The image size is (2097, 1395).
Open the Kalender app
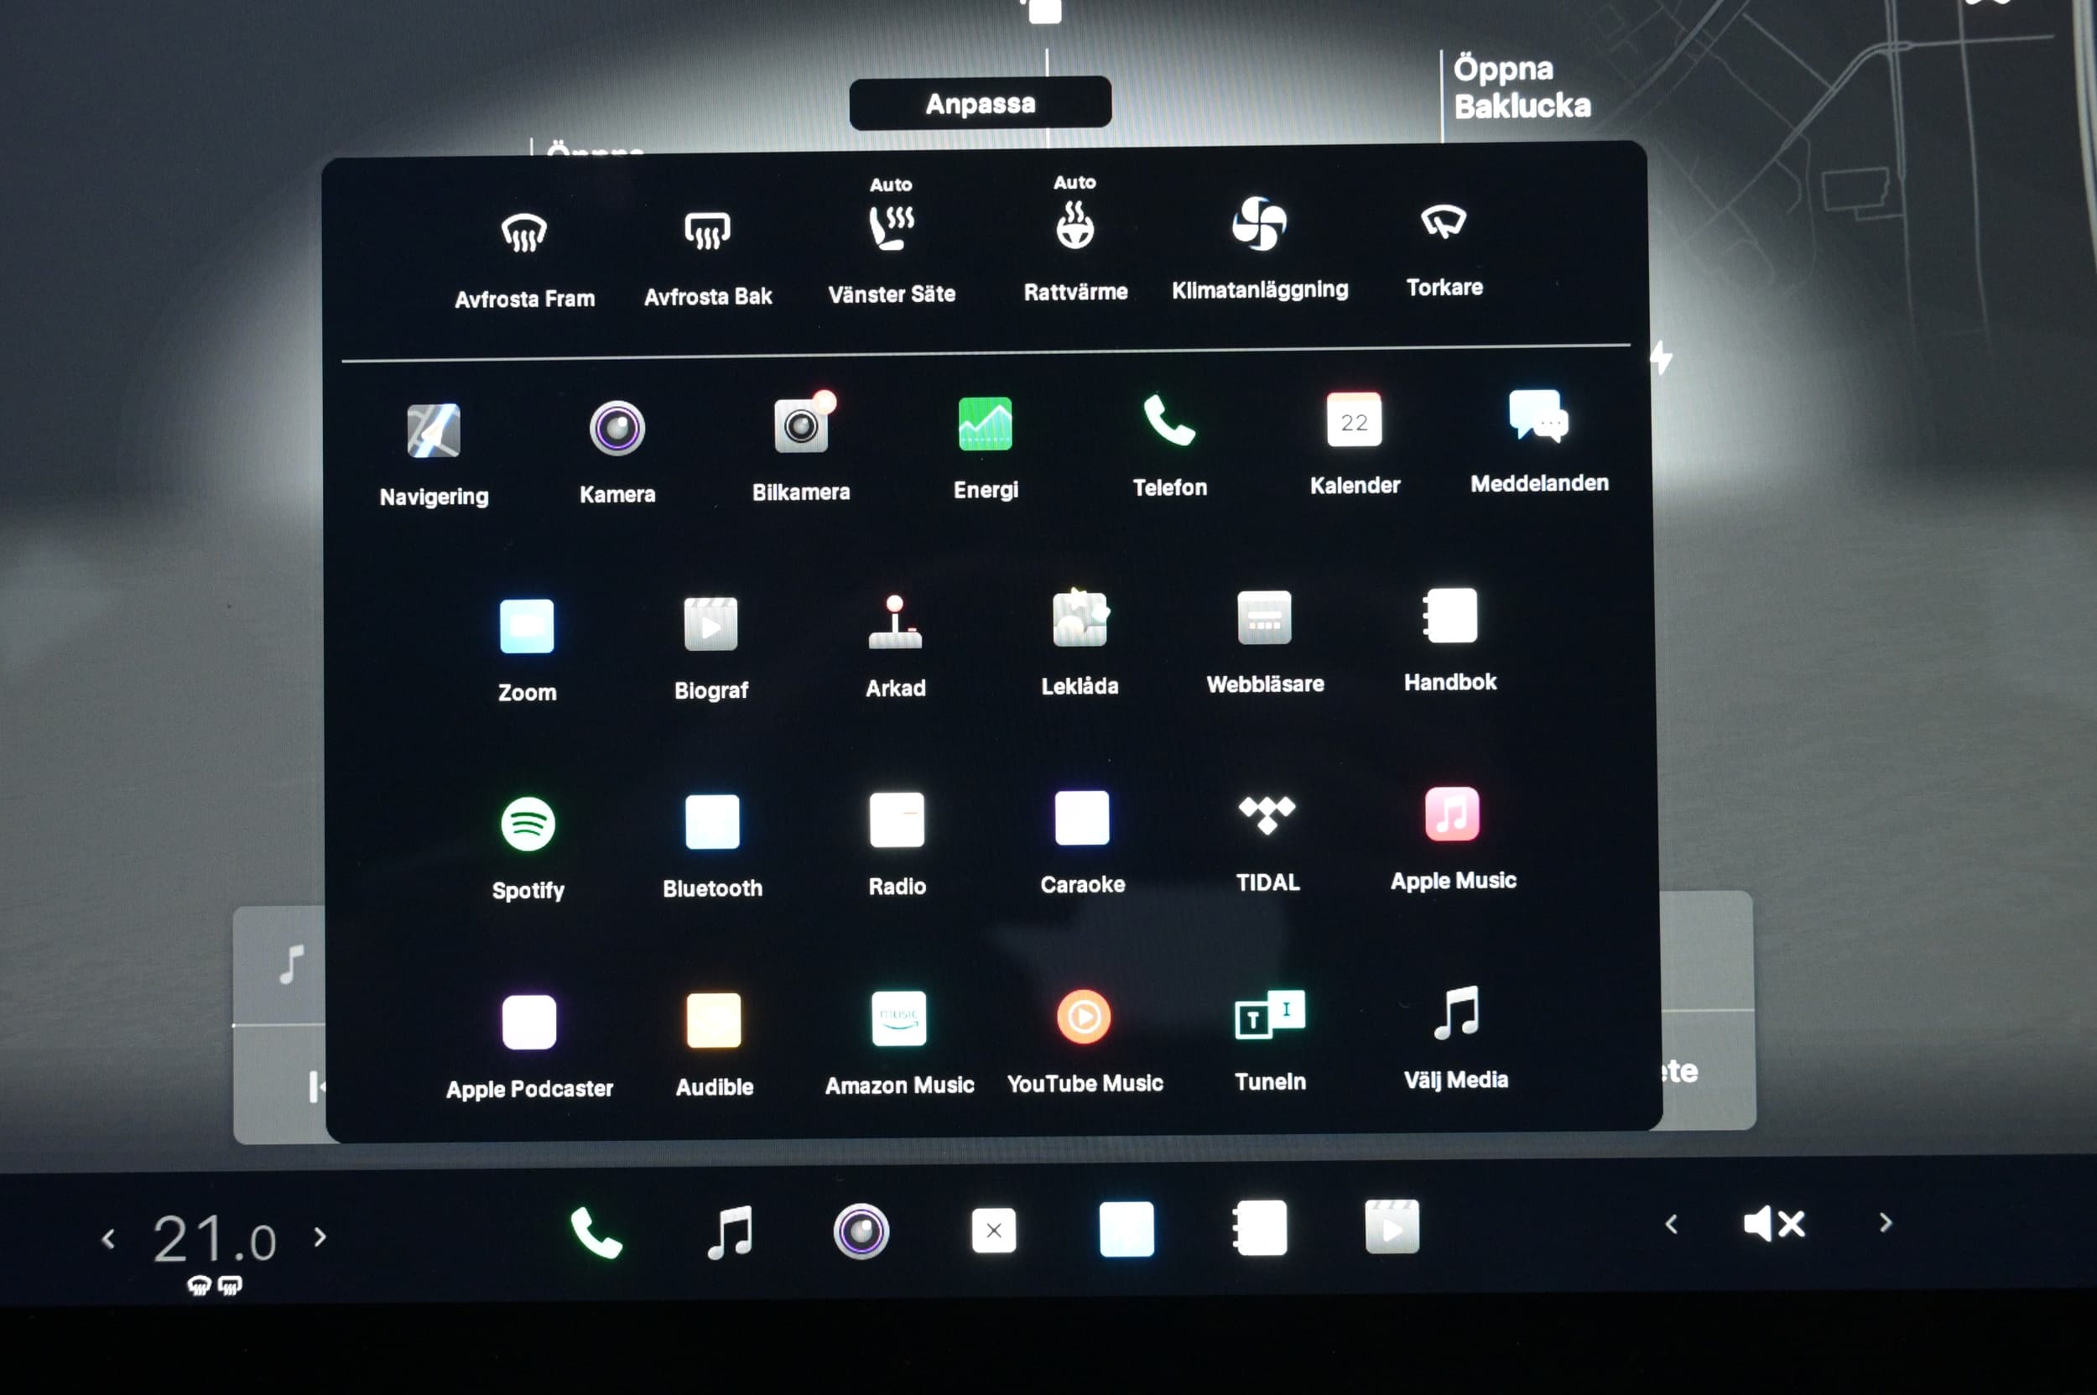click(x=1354, y=443)
